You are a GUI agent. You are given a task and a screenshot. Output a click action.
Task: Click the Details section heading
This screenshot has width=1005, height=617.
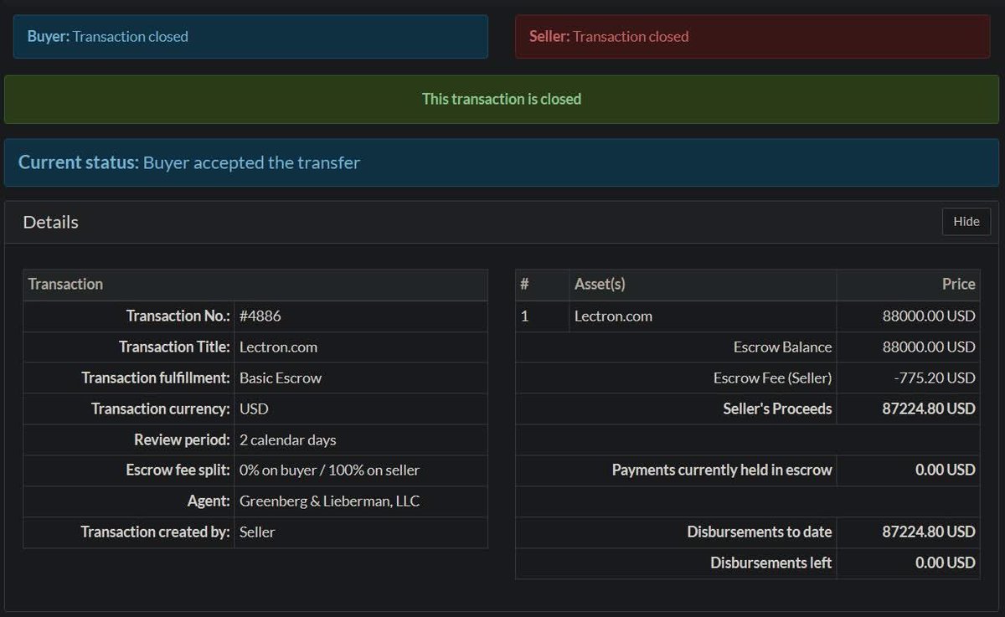pos(50,222)
